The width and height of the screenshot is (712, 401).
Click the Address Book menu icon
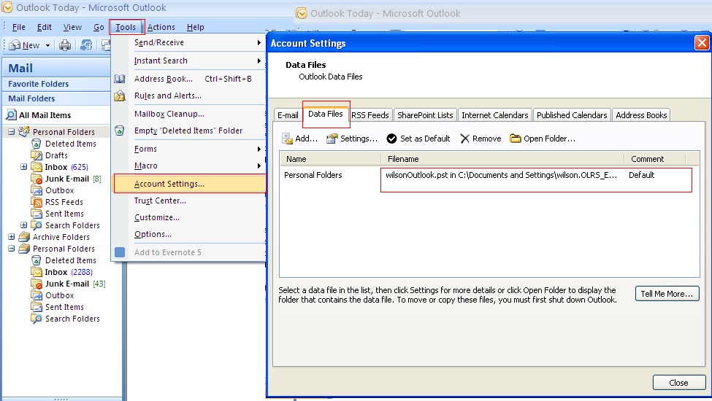coord(120,79)
